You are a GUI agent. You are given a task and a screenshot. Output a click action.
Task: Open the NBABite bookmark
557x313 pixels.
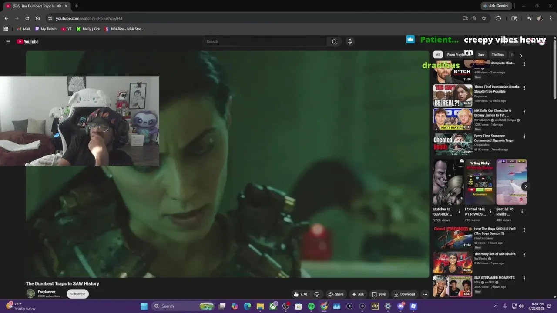[124, 29]
